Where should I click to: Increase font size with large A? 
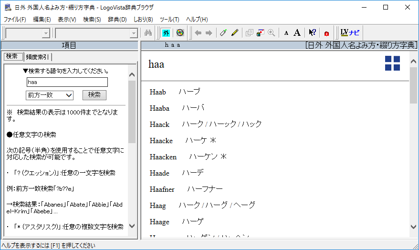pyautogui.click(x=297, y=33)
